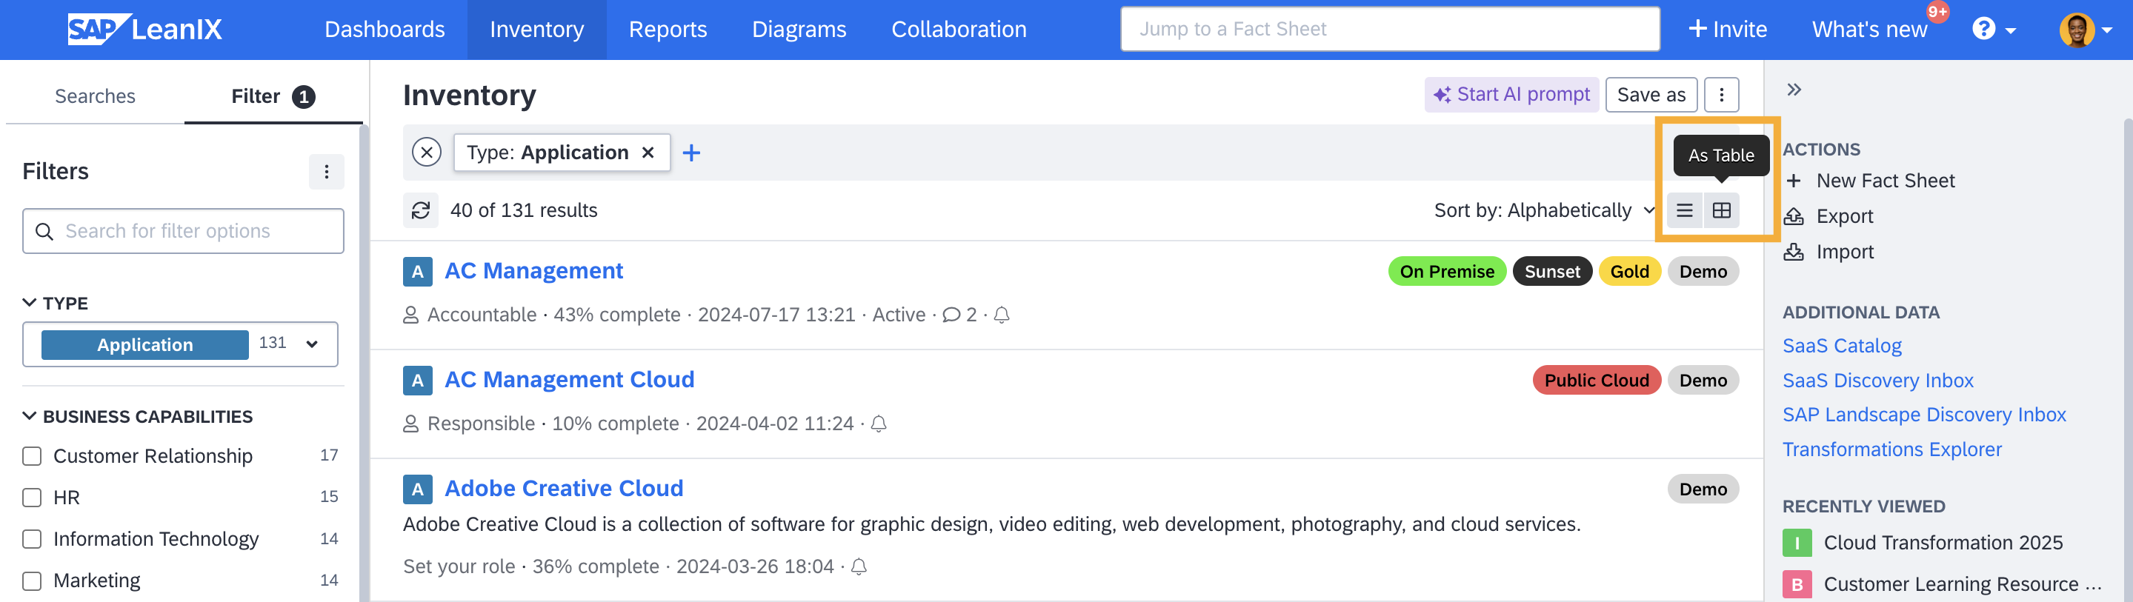Open the Diagrams tab
Image resolution: width=2133 pixels, height=602 pixels.
click(799, 29)
